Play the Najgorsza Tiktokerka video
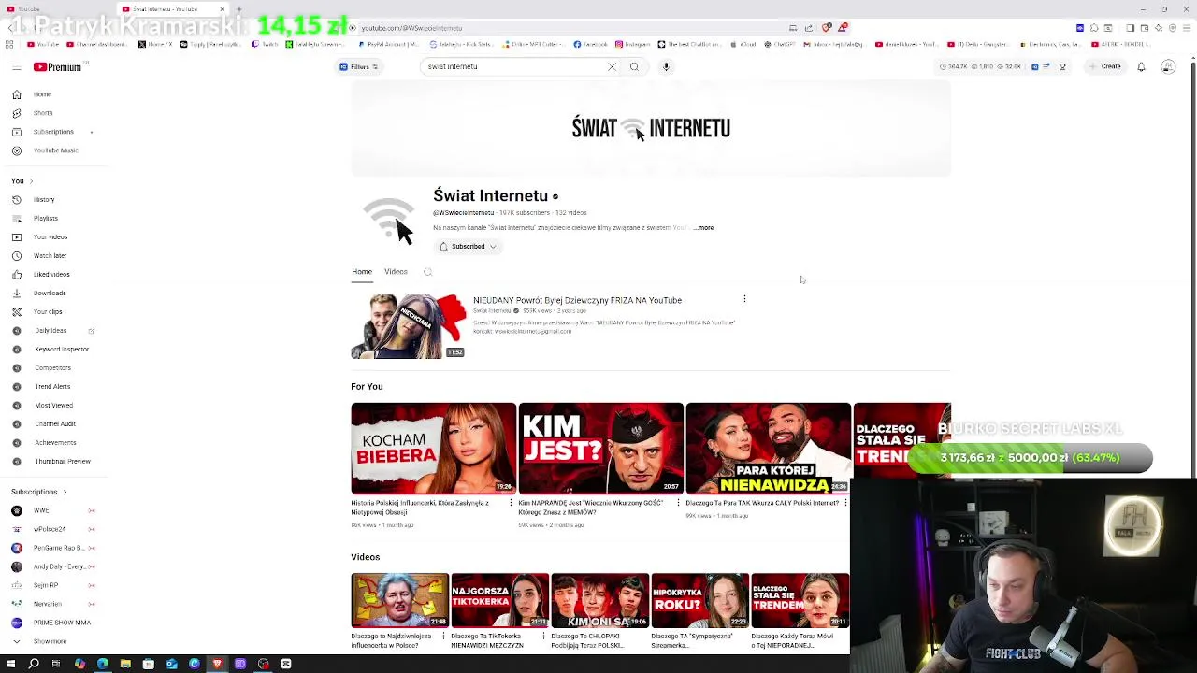The image size is (1197, 673). point(499,600)
